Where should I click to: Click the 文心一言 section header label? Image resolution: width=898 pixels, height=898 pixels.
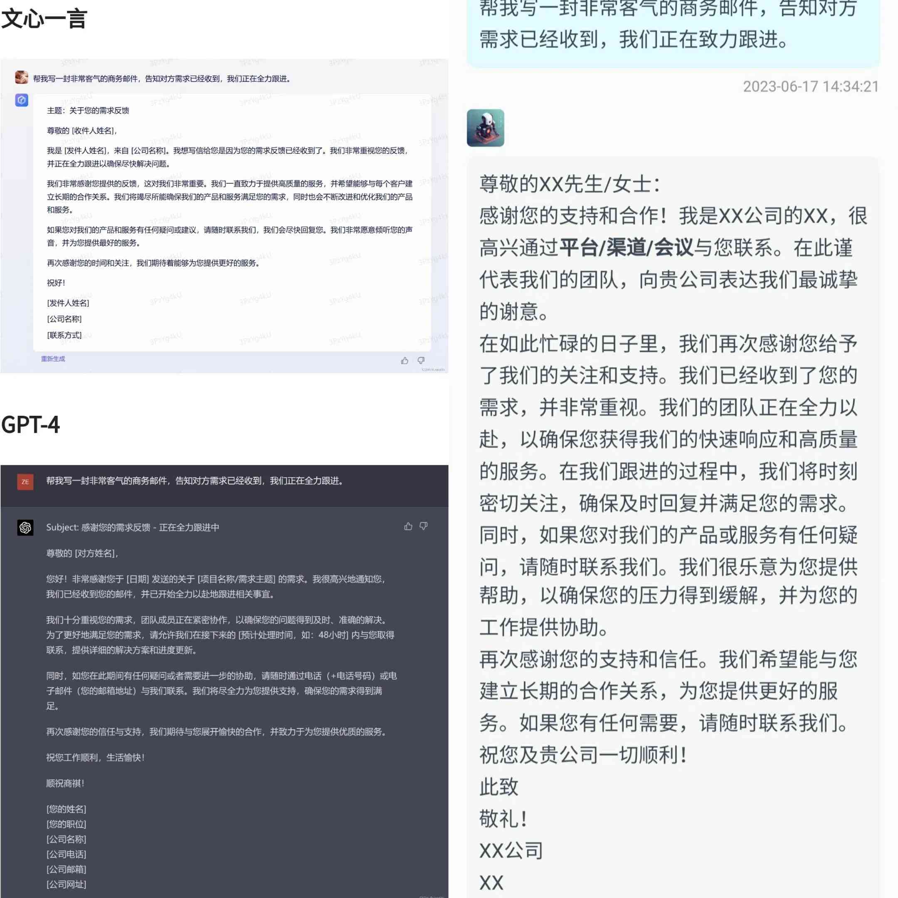click(x=44, y=18)
